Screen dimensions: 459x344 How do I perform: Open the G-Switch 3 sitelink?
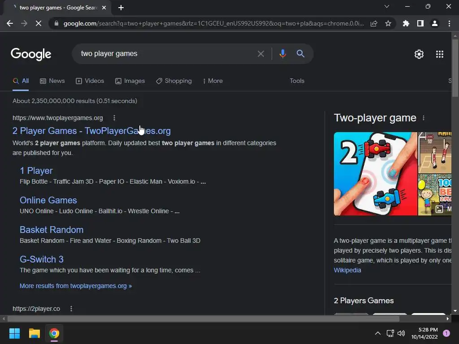[x=42, y=259]
